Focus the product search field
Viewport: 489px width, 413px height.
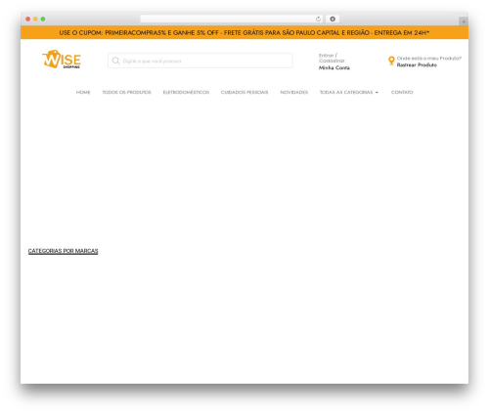(200, 61)
